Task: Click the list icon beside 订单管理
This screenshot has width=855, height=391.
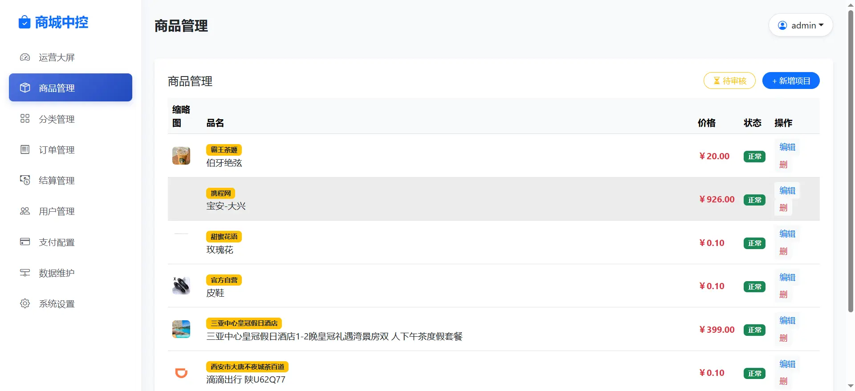Action: [x=25, y=149]
